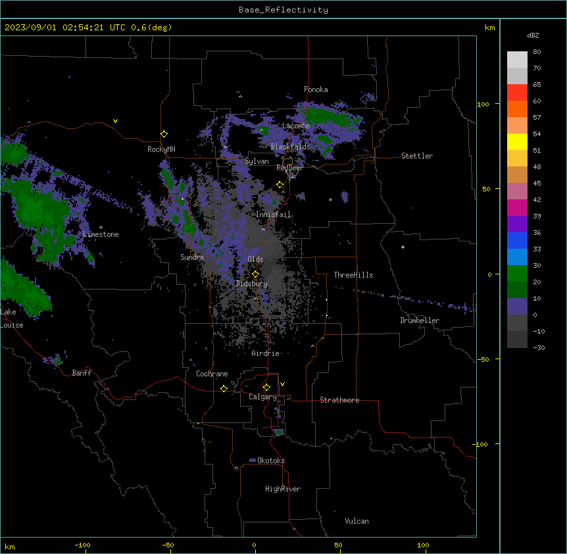Screen dimensions: 567x554
Task: Click the yellow diamond marker near RockyMH
Action: pyautogui.click(x=164, y=134)
